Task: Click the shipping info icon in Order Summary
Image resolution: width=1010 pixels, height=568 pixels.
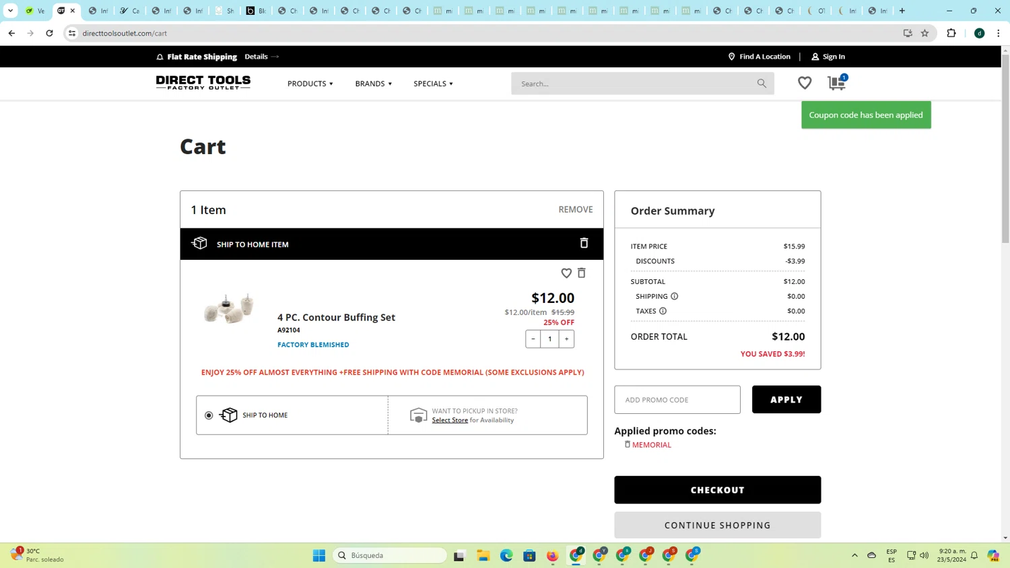Action: (674, 296)
